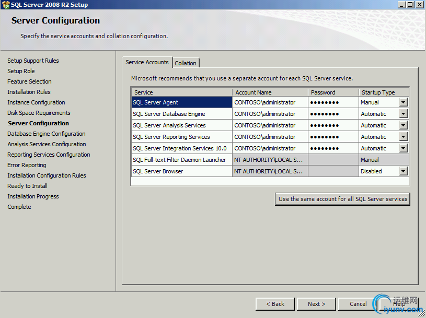The image size is (426, 318).
Task: Click account name of SQL Server Browser
Action: tap(270, 171)
